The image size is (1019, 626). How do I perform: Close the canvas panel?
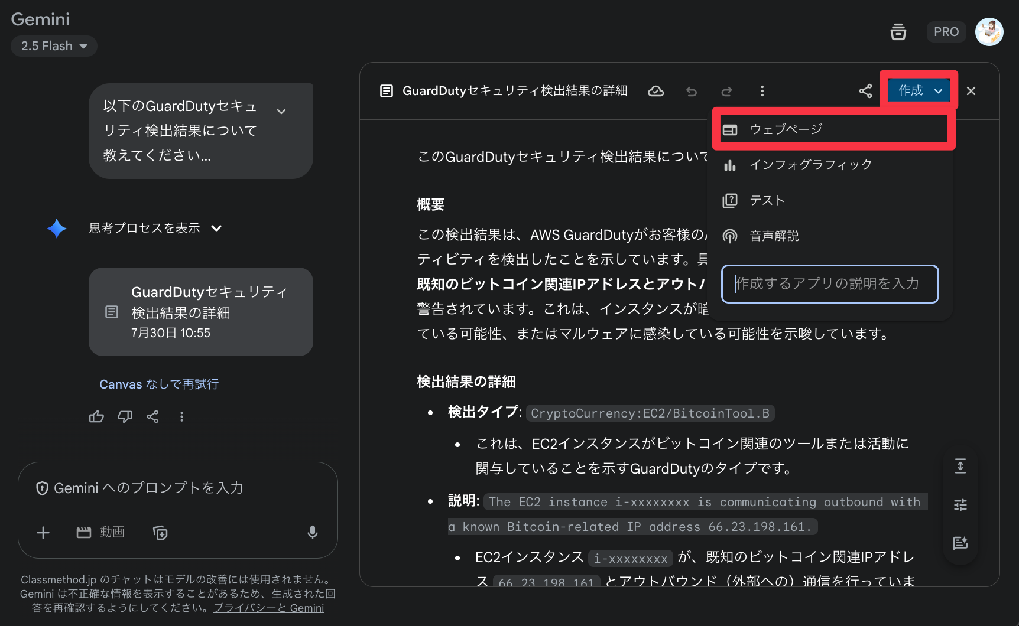coord(971,91)
